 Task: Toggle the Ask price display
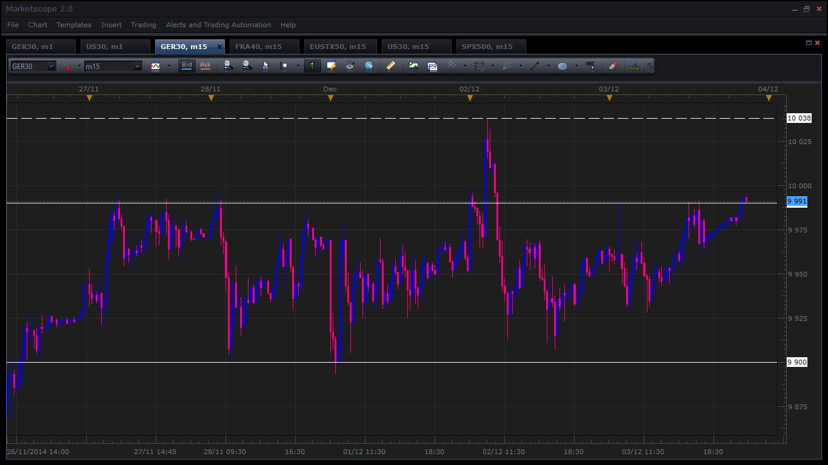coord(205,65)
